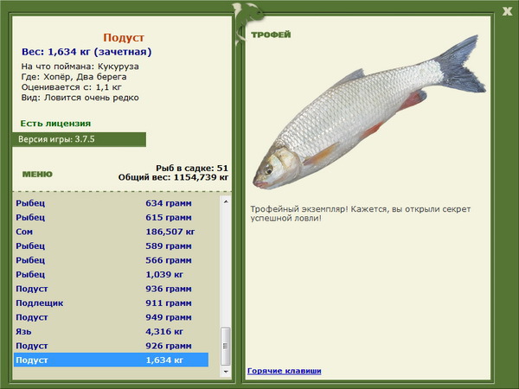Select the Рыбец 634 грамм entry
This screenshot has height=389, width=519.
[112, 203]
